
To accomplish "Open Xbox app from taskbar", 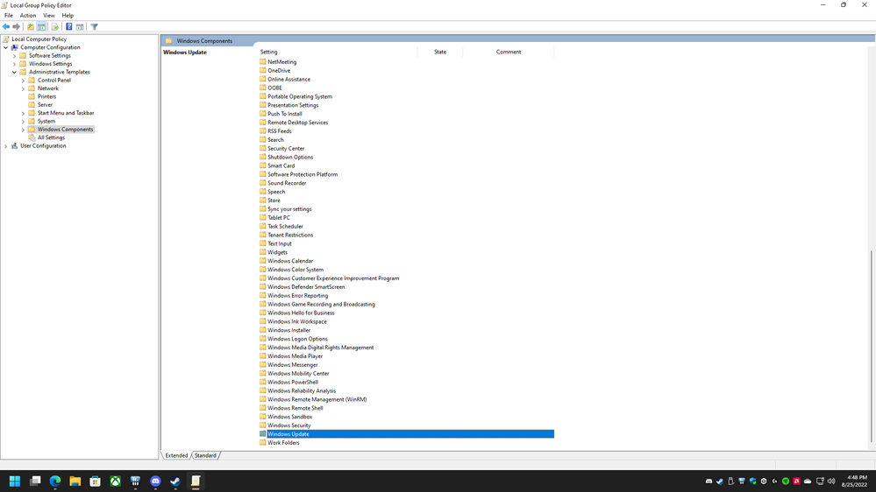I will tap(115, 481).
